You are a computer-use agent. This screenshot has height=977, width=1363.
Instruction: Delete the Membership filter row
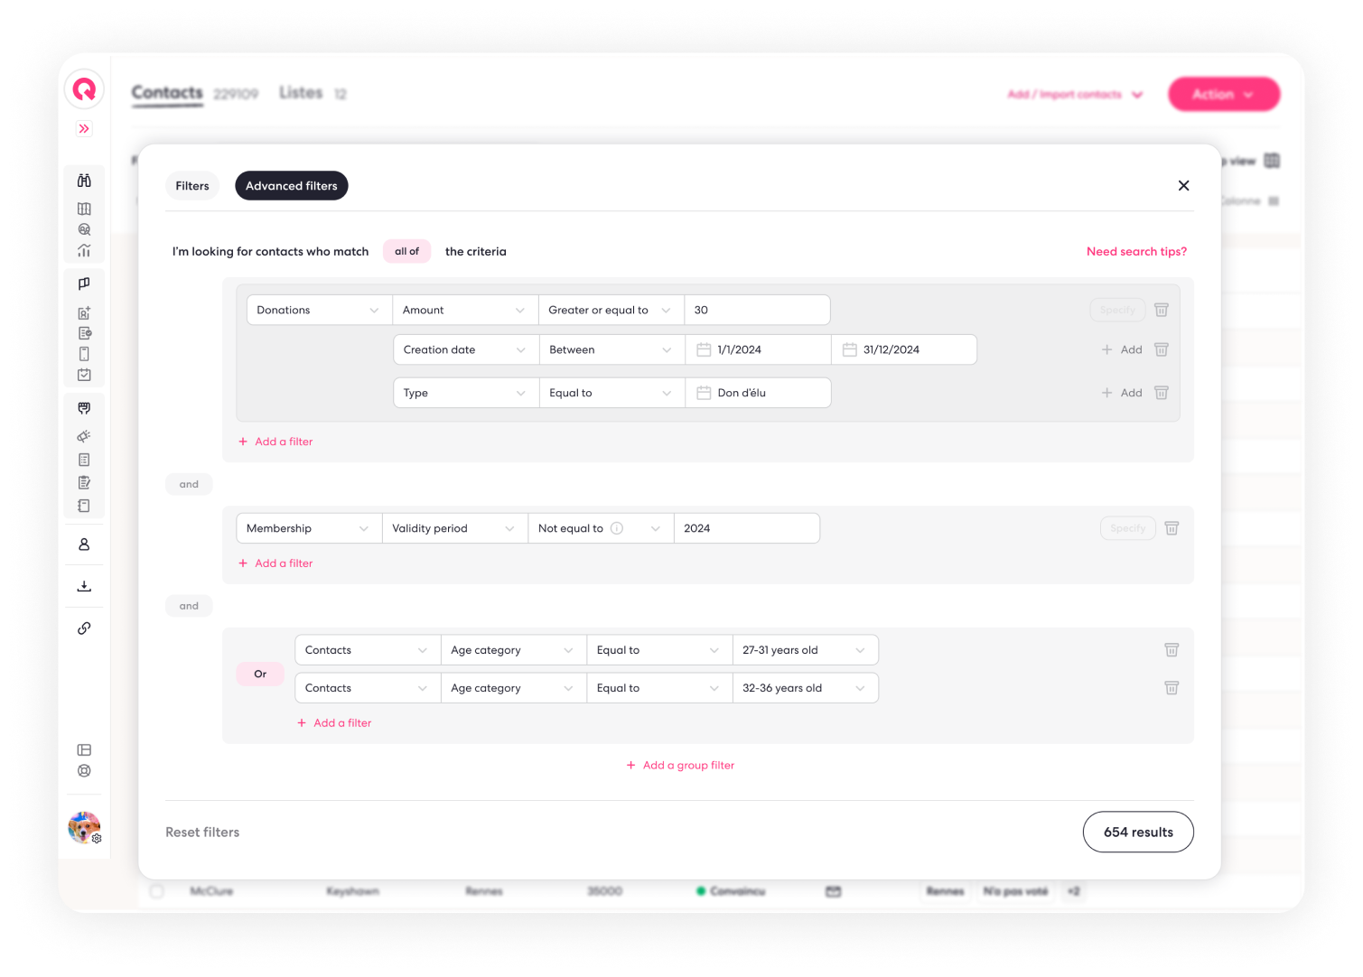pyautogui.click(x=1172, y=528)
